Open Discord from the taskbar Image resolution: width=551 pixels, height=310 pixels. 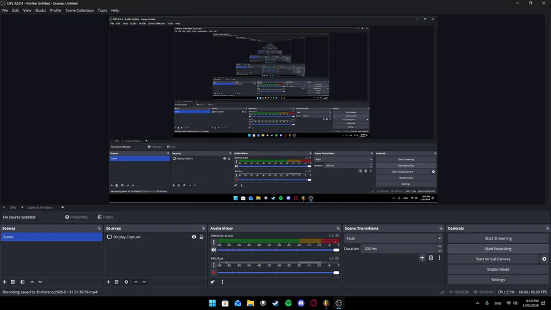(x=301, y=303)
